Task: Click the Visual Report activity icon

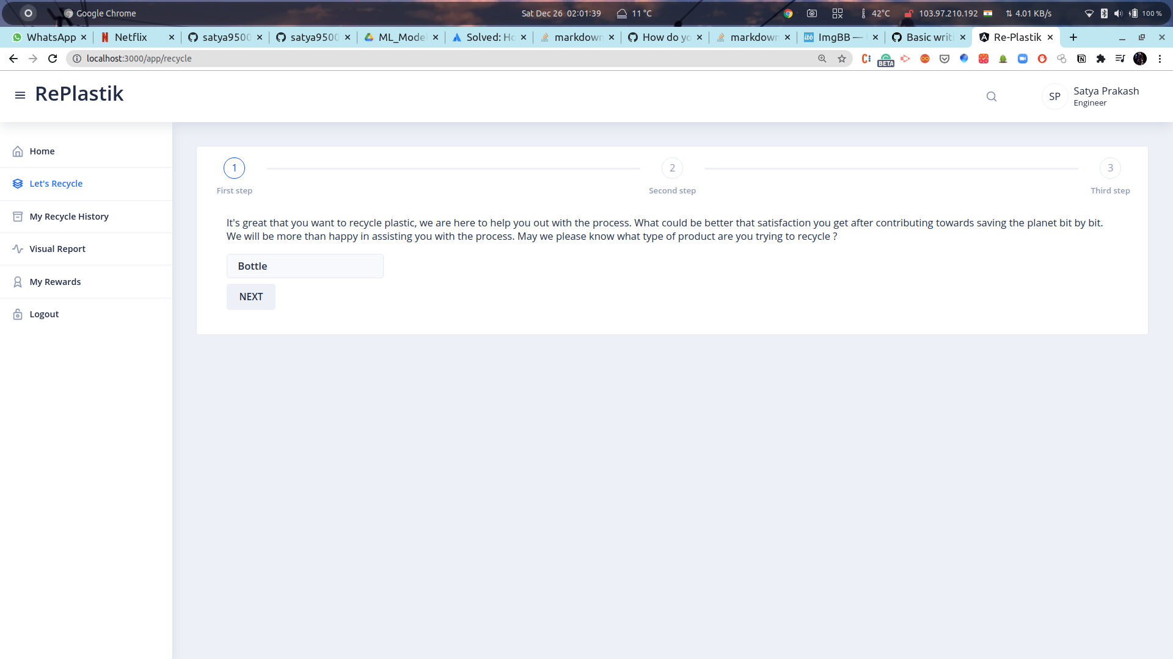Action: (x=18, y=249)
